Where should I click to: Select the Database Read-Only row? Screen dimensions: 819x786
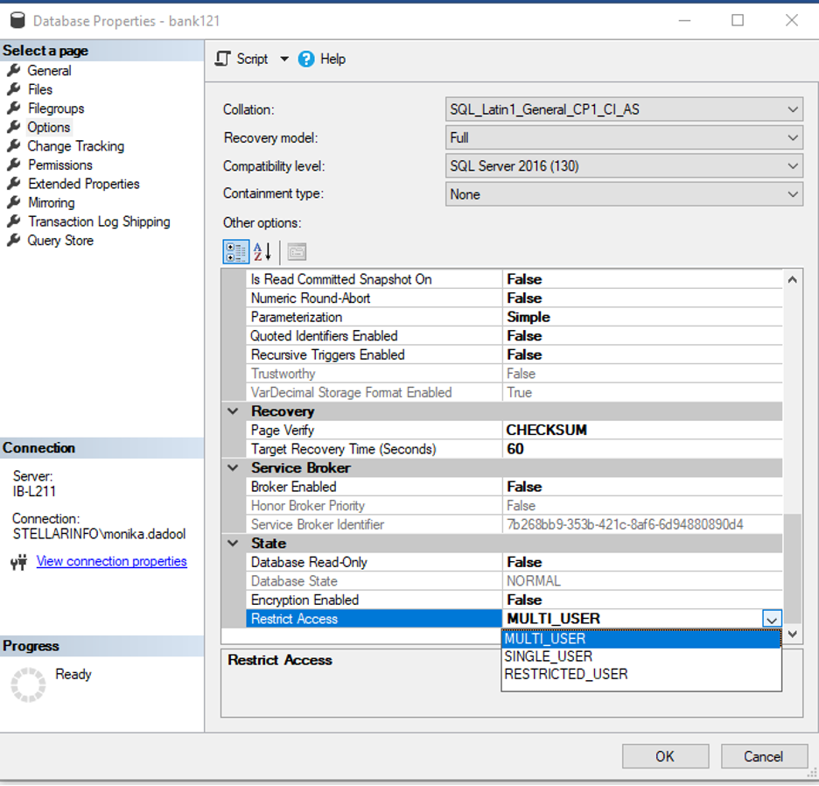[x=514, y=562]
